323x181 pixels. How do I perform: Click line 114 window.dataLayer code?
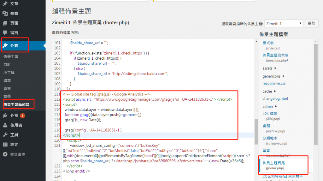[x=102, y=109]
